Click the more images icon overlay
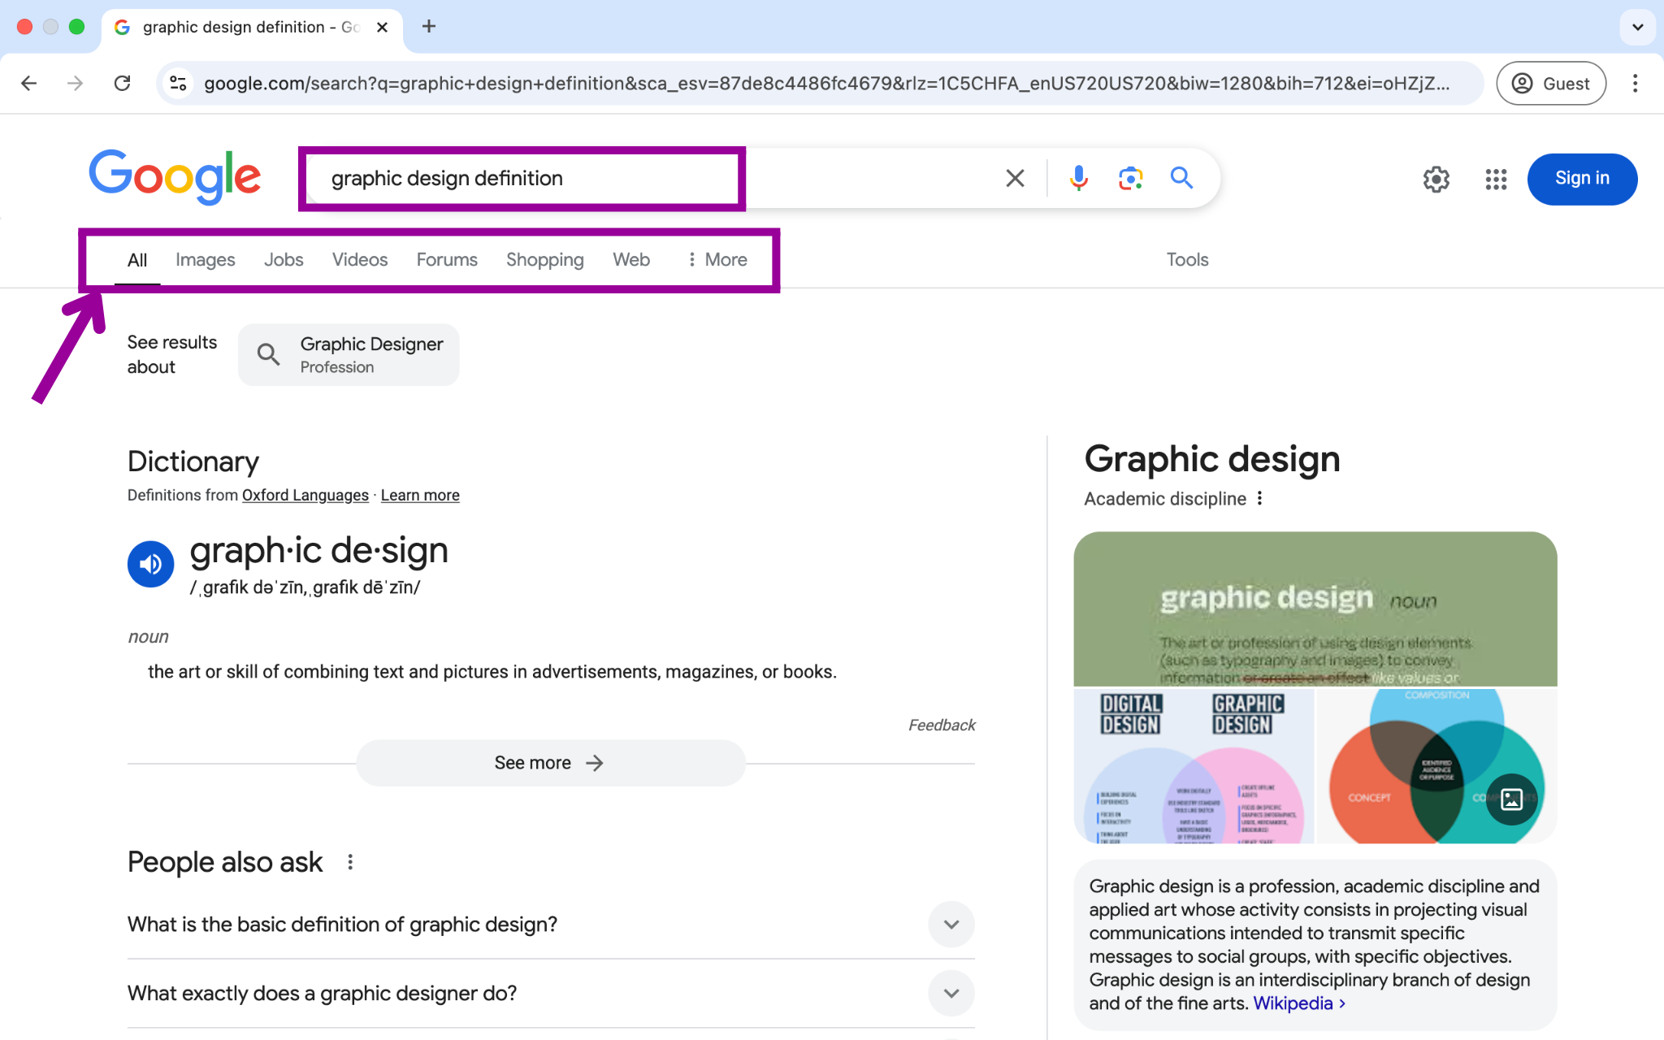 click(1512, 799)
